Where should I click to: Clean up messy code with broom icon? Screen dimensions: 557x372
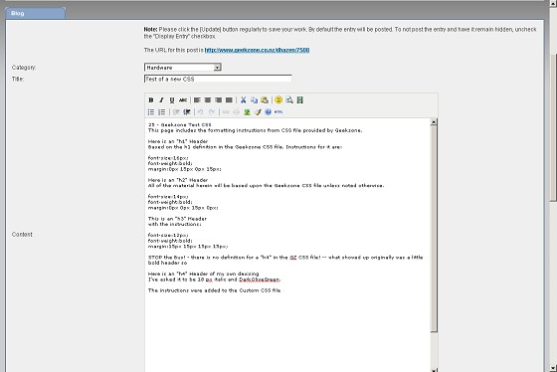[x=258, y=112]
